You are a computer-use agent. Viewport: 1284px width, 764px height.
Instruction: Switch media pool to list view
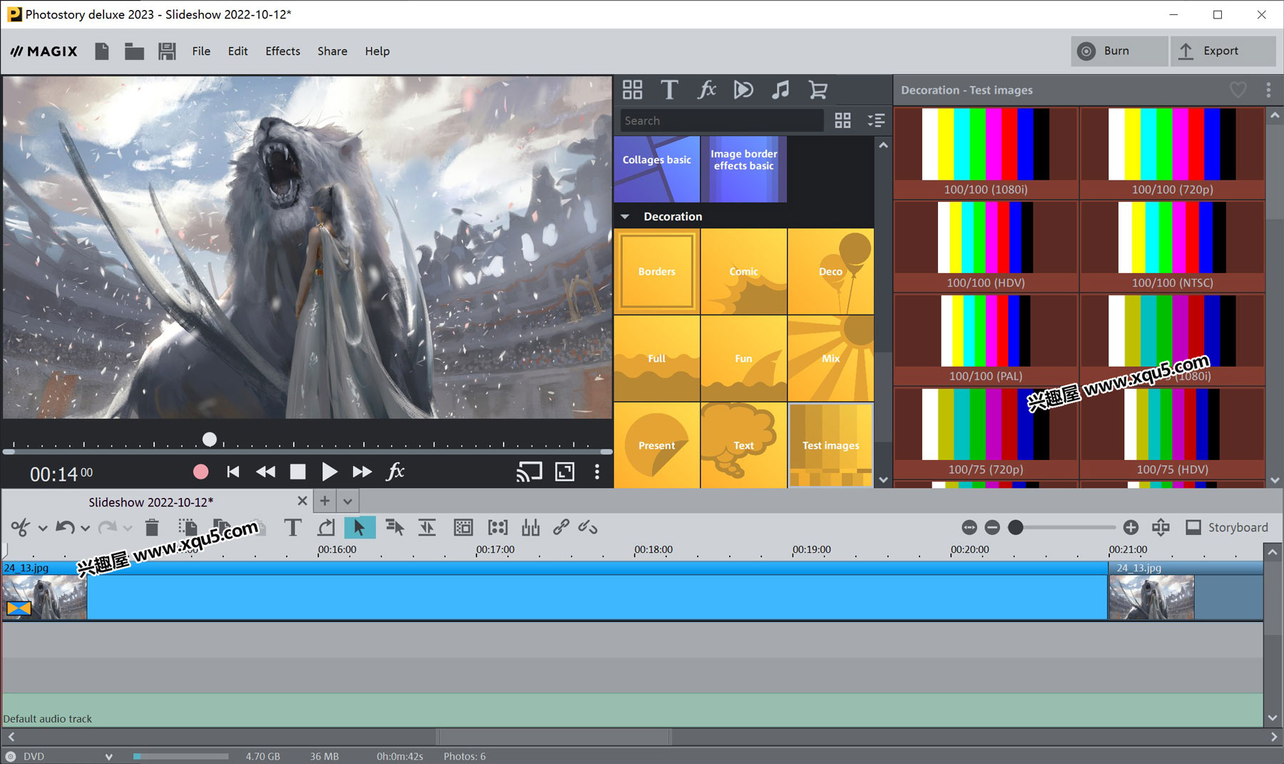(876, 121)
